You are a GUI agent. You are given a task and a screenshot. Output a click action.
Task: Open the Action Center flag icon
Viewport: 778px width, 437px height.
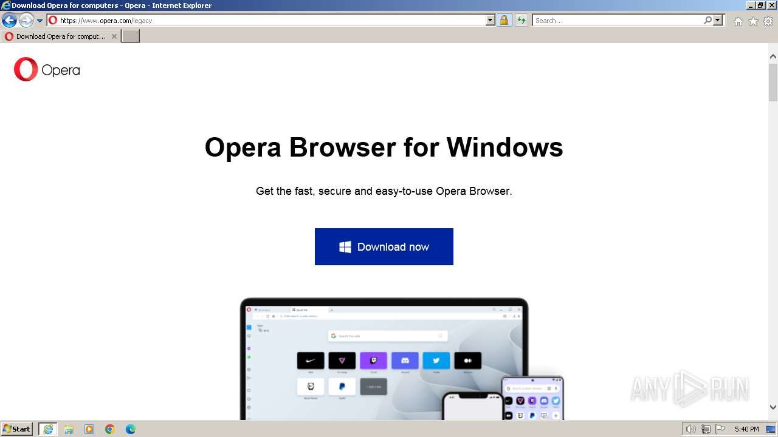pyautogui.click(x=720, y=429)
